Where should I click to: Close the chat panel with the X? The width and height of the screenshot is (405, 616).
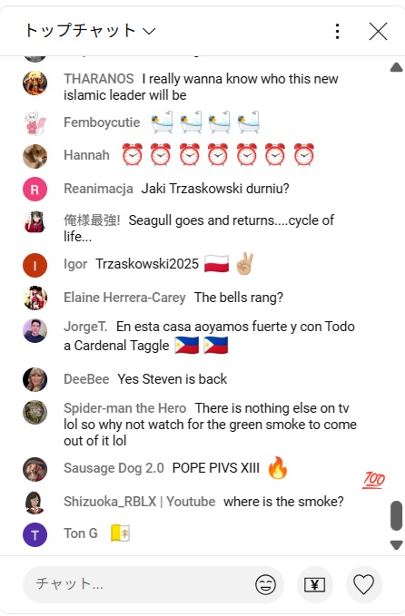[x=379, y=31]
